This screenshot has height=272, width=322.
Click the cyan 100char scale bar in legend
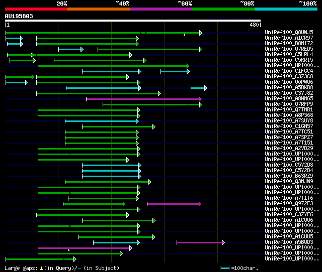(225, 268)
